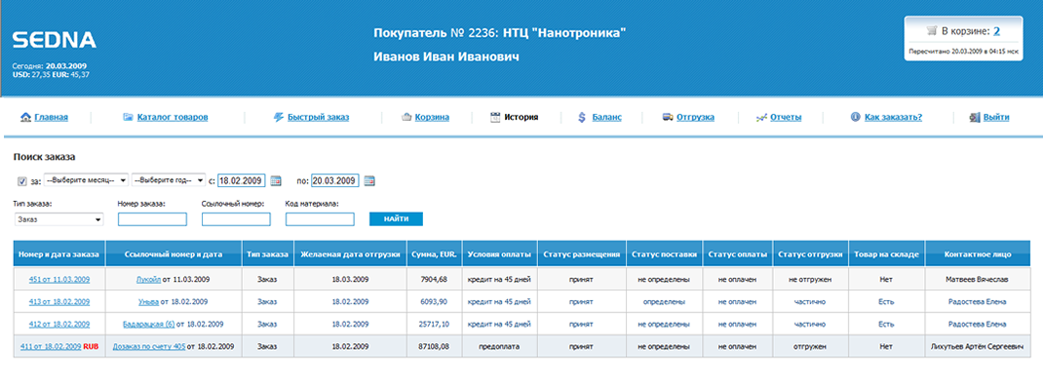Click the Номер заказа input field
The width and height of the screenshot is (1043, 388).
click(x=152, y=219)
